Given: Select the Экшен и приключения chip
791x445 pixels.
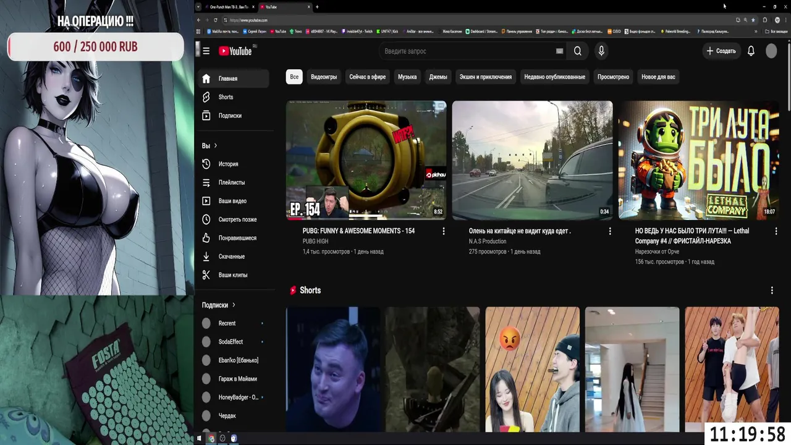Looking at the screenshot, I should coord(486,77).
